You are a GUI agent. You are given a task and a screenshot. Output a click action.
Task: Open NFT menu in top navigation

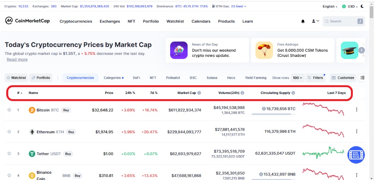[x=131, y=21]
